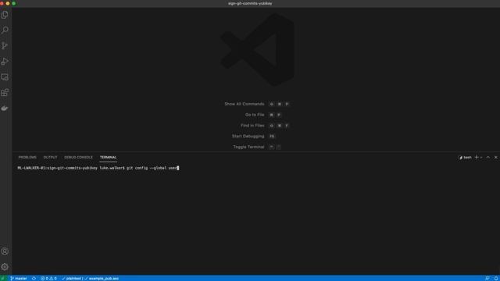Click plaintext status bar item
The height and width of the screenshot is (281, 500).
click(71, 279)
